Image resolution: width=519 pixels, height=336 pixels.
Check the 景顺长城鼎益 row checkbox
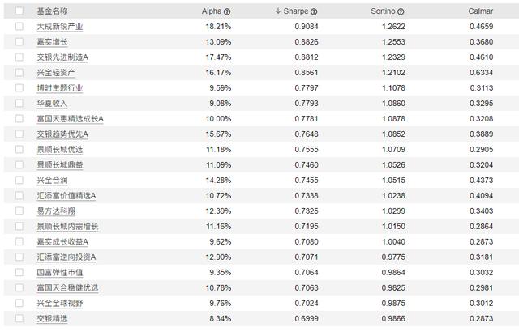pos(19,164)
